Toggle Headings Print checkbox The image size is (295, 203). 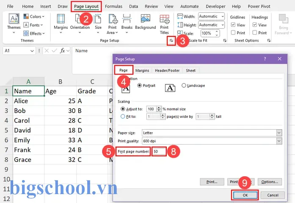tap(255, 33)
